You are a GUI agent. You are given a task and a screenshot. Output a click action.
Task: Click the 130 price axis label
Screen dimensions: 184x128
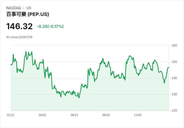pyautogui.click(x=174, y=94)
